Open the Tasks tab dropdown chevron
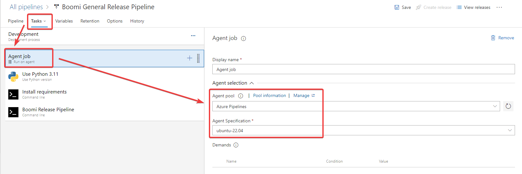The width and height of the screenshot is (522, 174). coord(45,21)
